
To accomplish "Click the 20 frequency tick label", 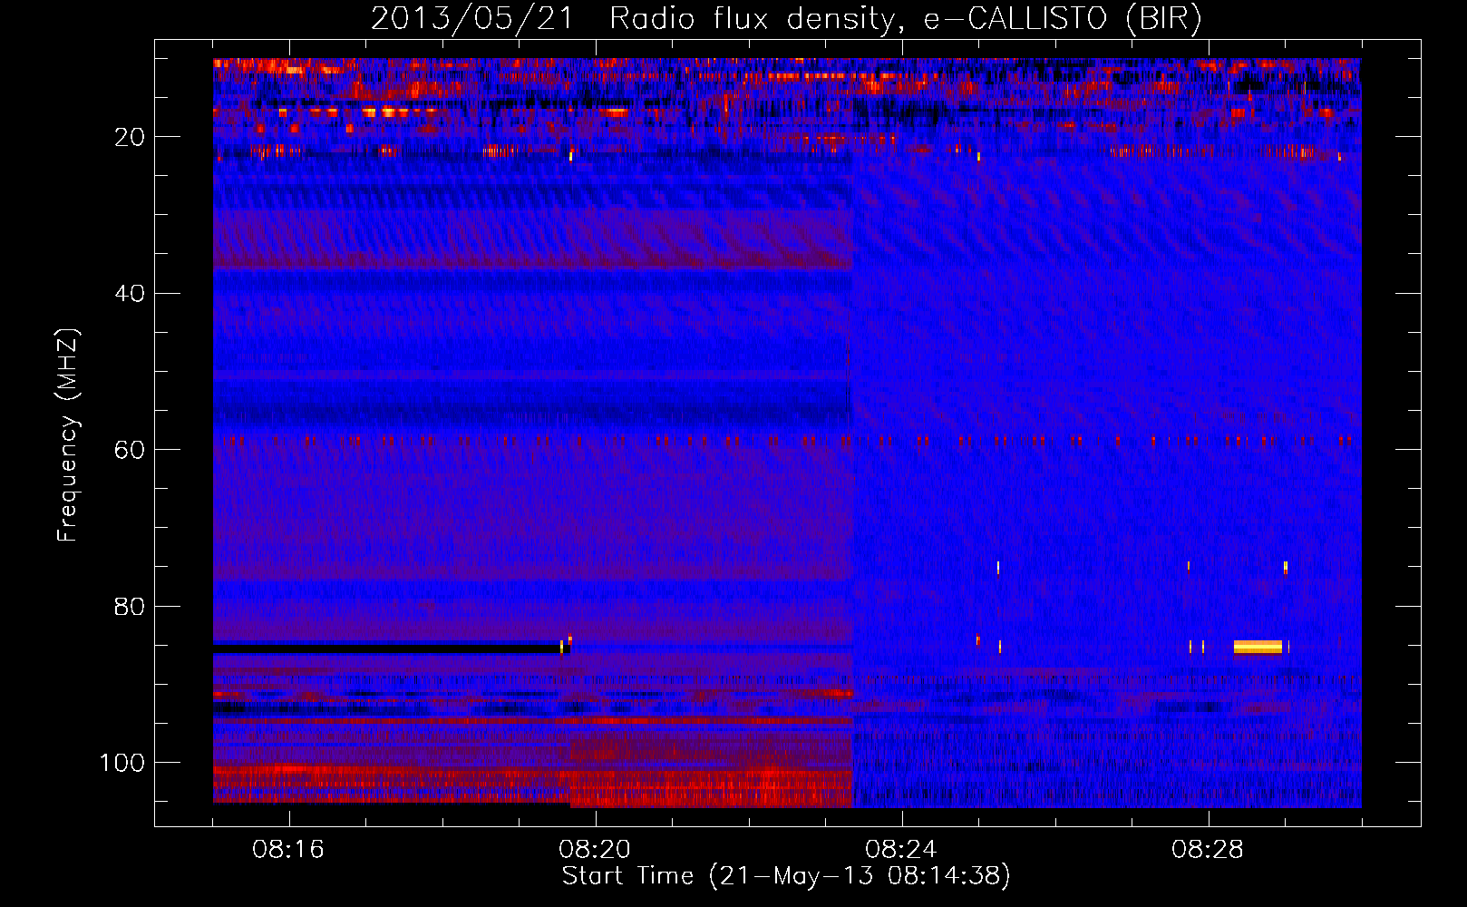I will pyautogui.click(x=131, y=137).
